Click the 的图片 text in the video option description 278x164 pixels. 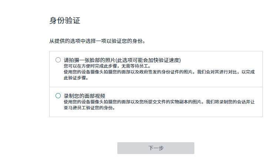pyautogui.click(x=194, y=102)
